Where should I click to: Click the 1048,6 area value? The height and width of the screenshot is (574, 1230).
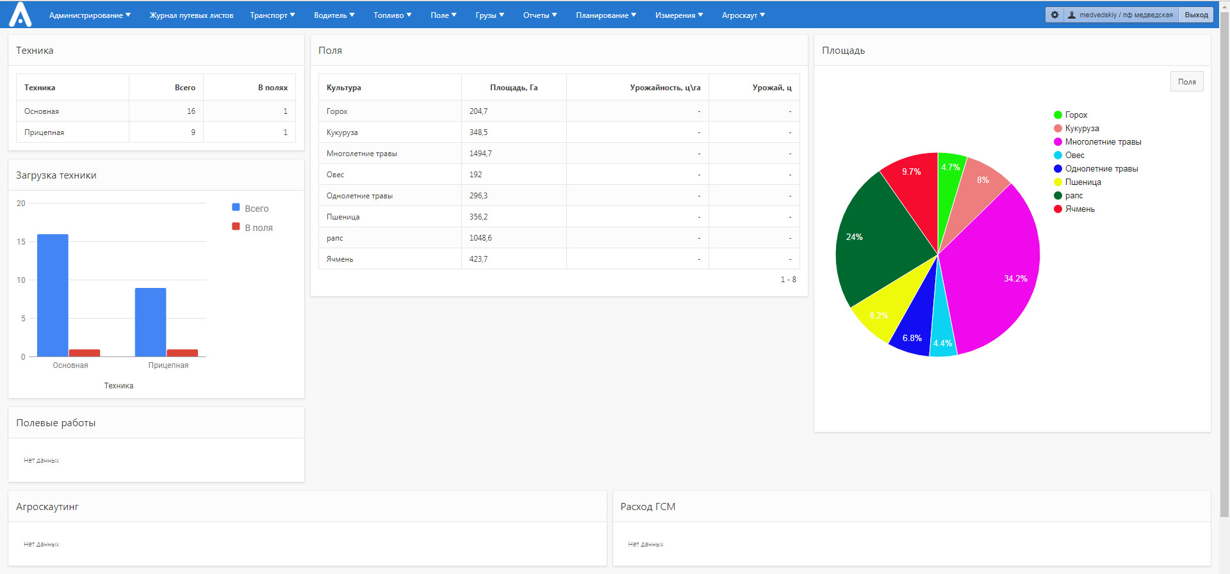point(480,238)
